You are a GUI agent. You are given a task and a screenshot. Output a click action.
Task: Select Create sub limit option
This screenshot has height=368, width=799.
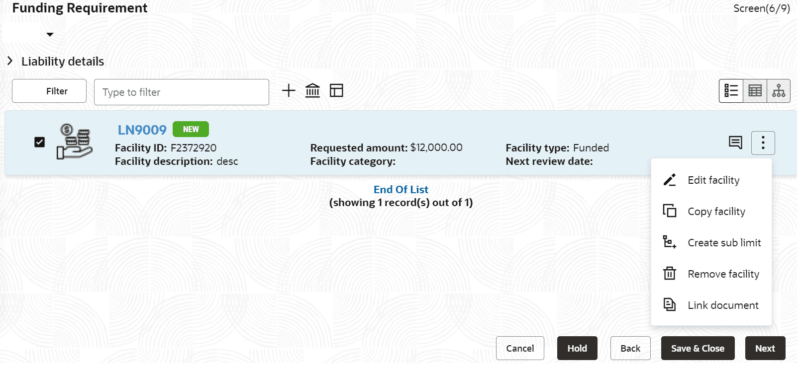724,243
